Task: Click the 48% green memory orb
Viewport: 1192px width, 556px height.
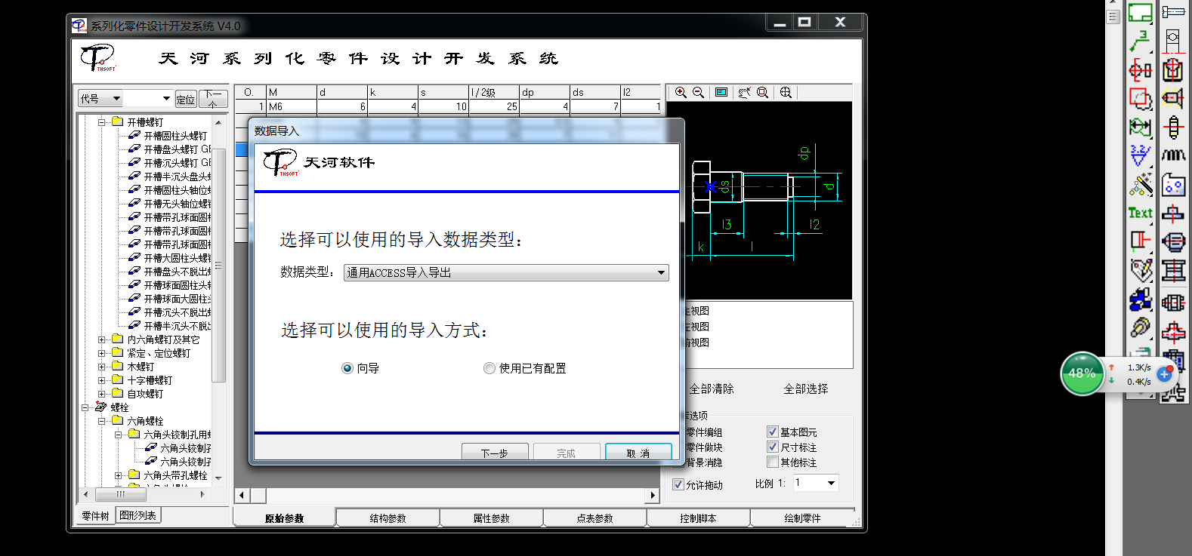Action: click(1082, 373)
